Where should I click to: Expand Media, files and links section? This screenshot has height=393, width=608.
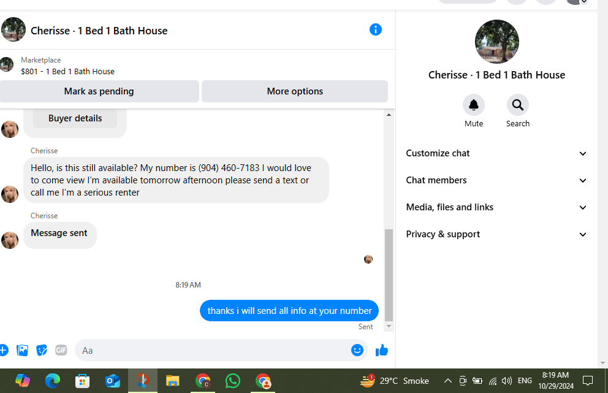[496, 207]
